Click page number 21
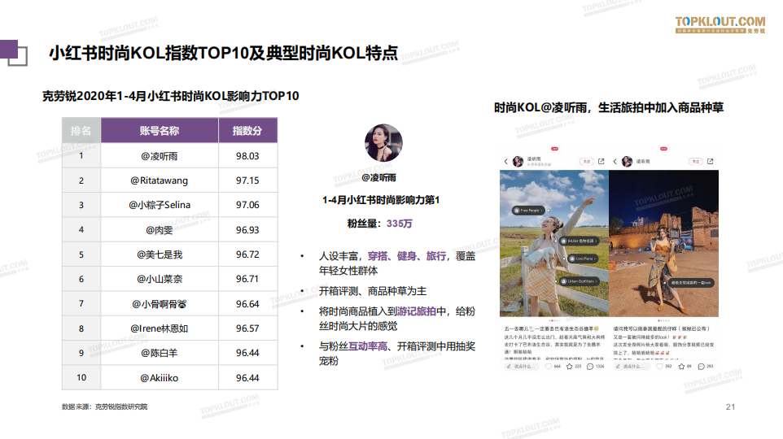The height and width of the screenshot is (439, 783). pos(730,407)
